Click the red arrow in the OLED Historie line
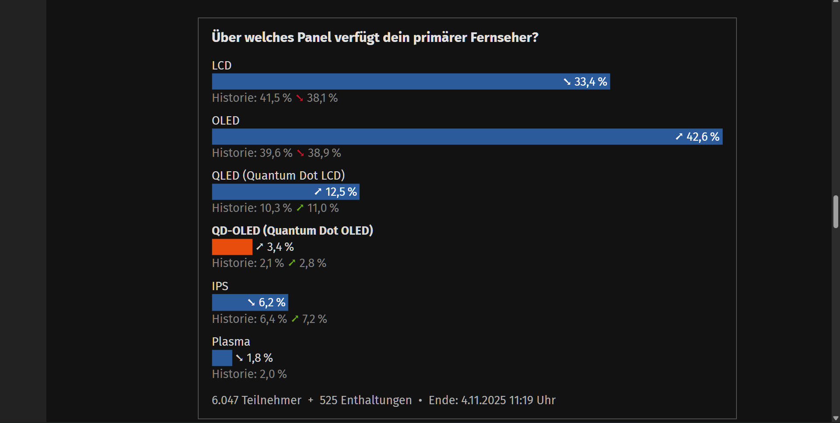The height and width of the screenshot is (423, 840). tap(300, 153)
